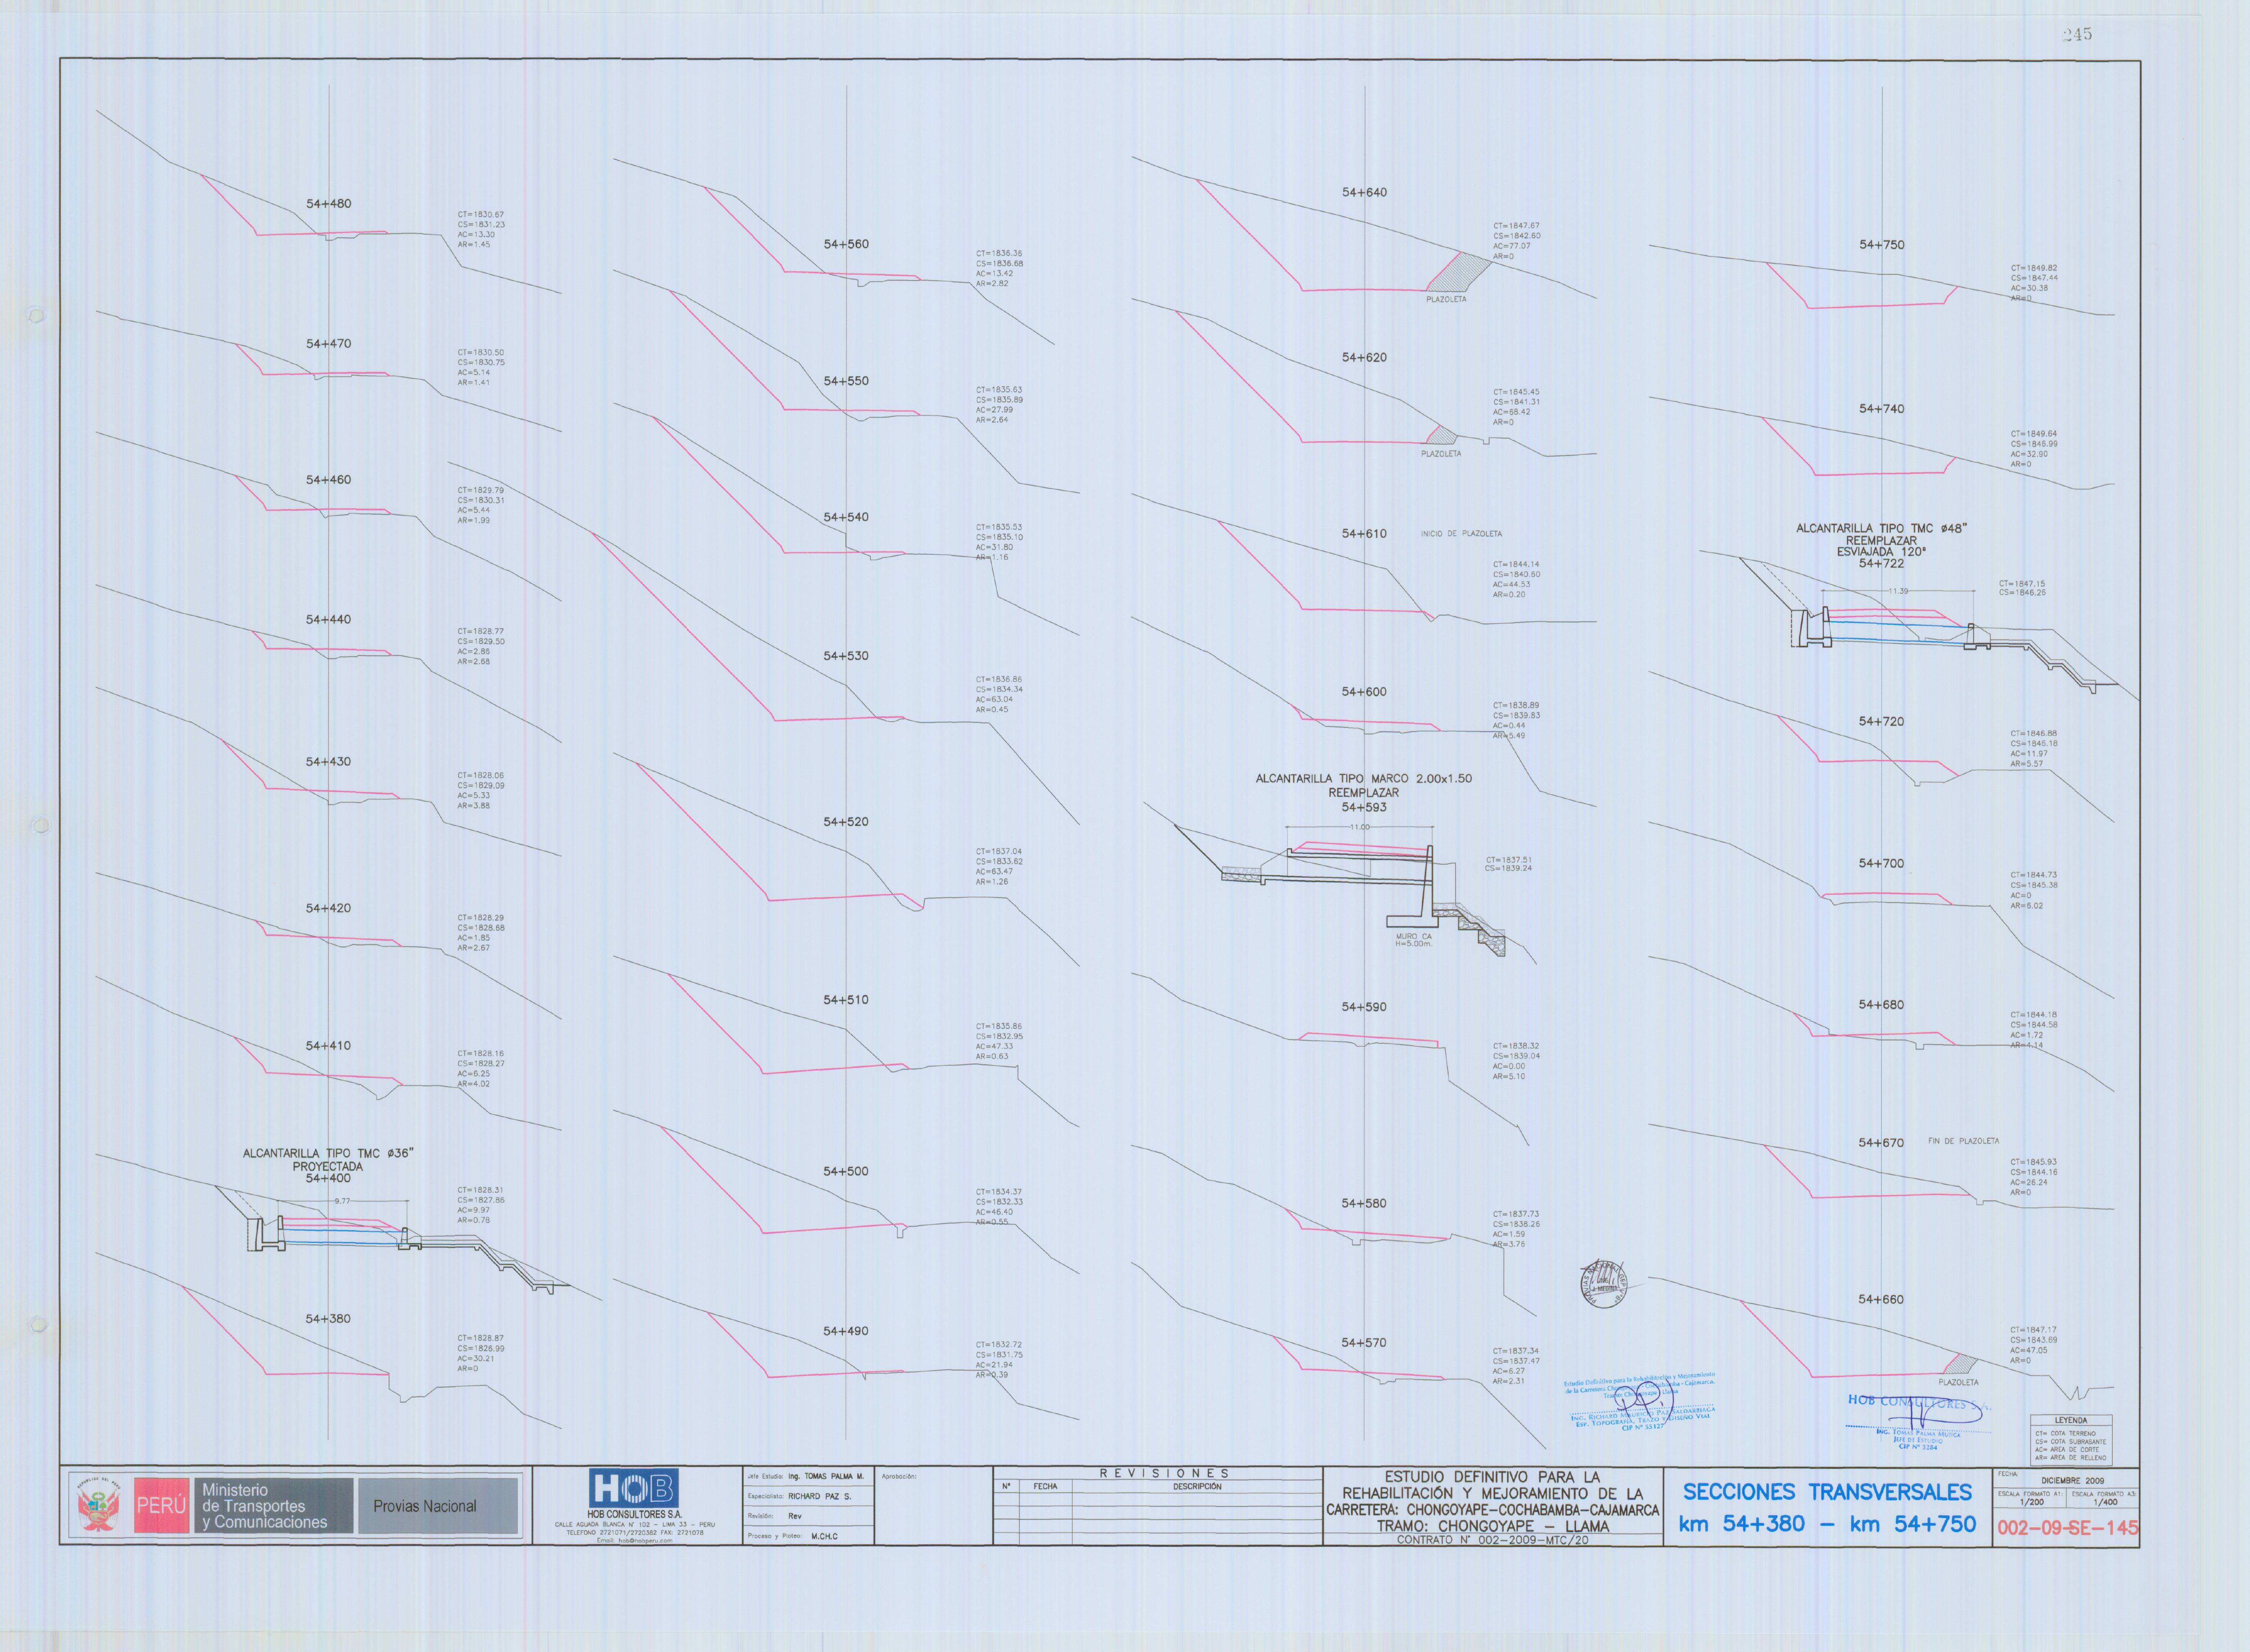The height and width of the screenshot is (1652, 2250).
Task: Select the CONTRATO N° 002-2009-MTC/20 line
Action: [1492, 1540]
